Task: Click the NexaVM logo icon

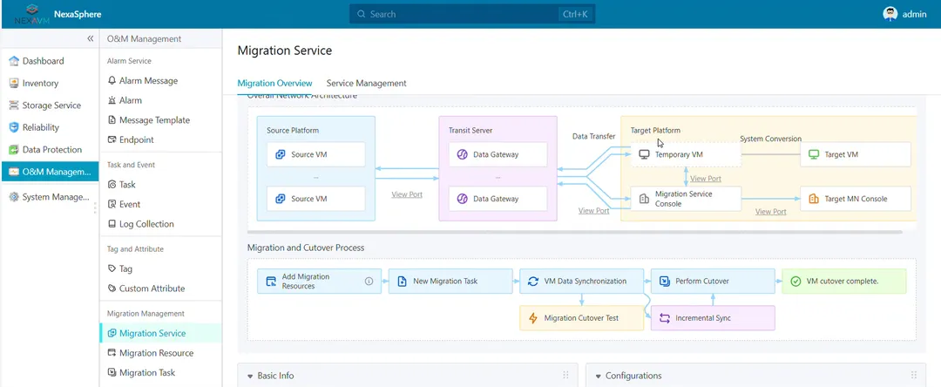Action: tap(32, 14)
